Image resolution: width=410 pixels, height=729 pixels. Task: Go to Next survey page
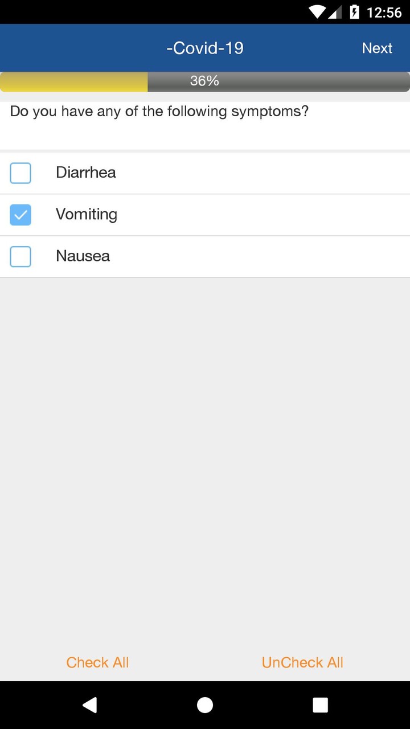tap(377, 48)
